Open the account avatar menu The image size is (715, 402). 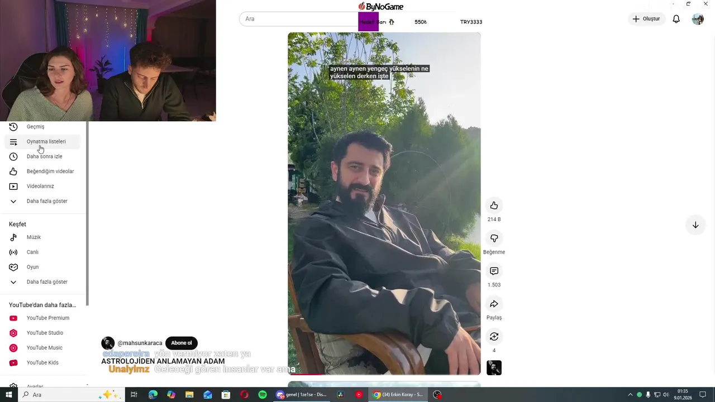pos(698,19)
